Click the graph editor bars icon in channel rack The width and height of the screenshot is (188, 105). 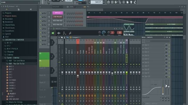click(x=85, y=7)
